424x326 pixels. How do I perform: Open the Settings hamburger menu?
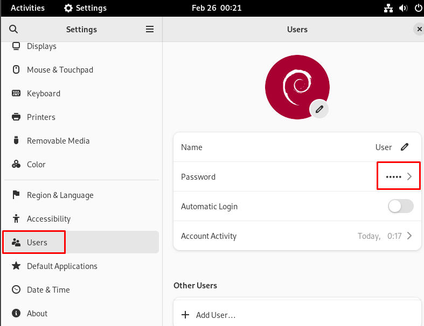[x=150, y=29]
